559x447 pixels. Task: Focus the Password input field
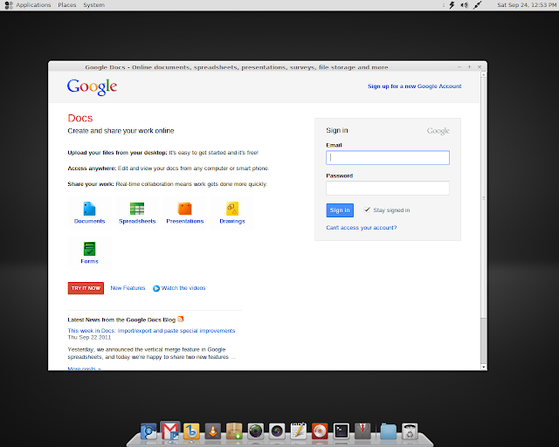coord(388,188)
